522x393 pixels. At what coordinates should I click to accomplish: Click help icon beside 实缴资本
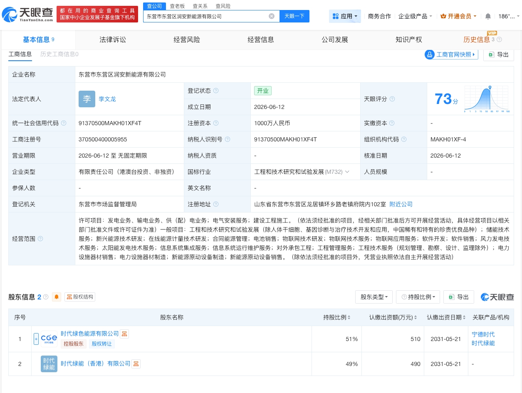coord(392,123)
